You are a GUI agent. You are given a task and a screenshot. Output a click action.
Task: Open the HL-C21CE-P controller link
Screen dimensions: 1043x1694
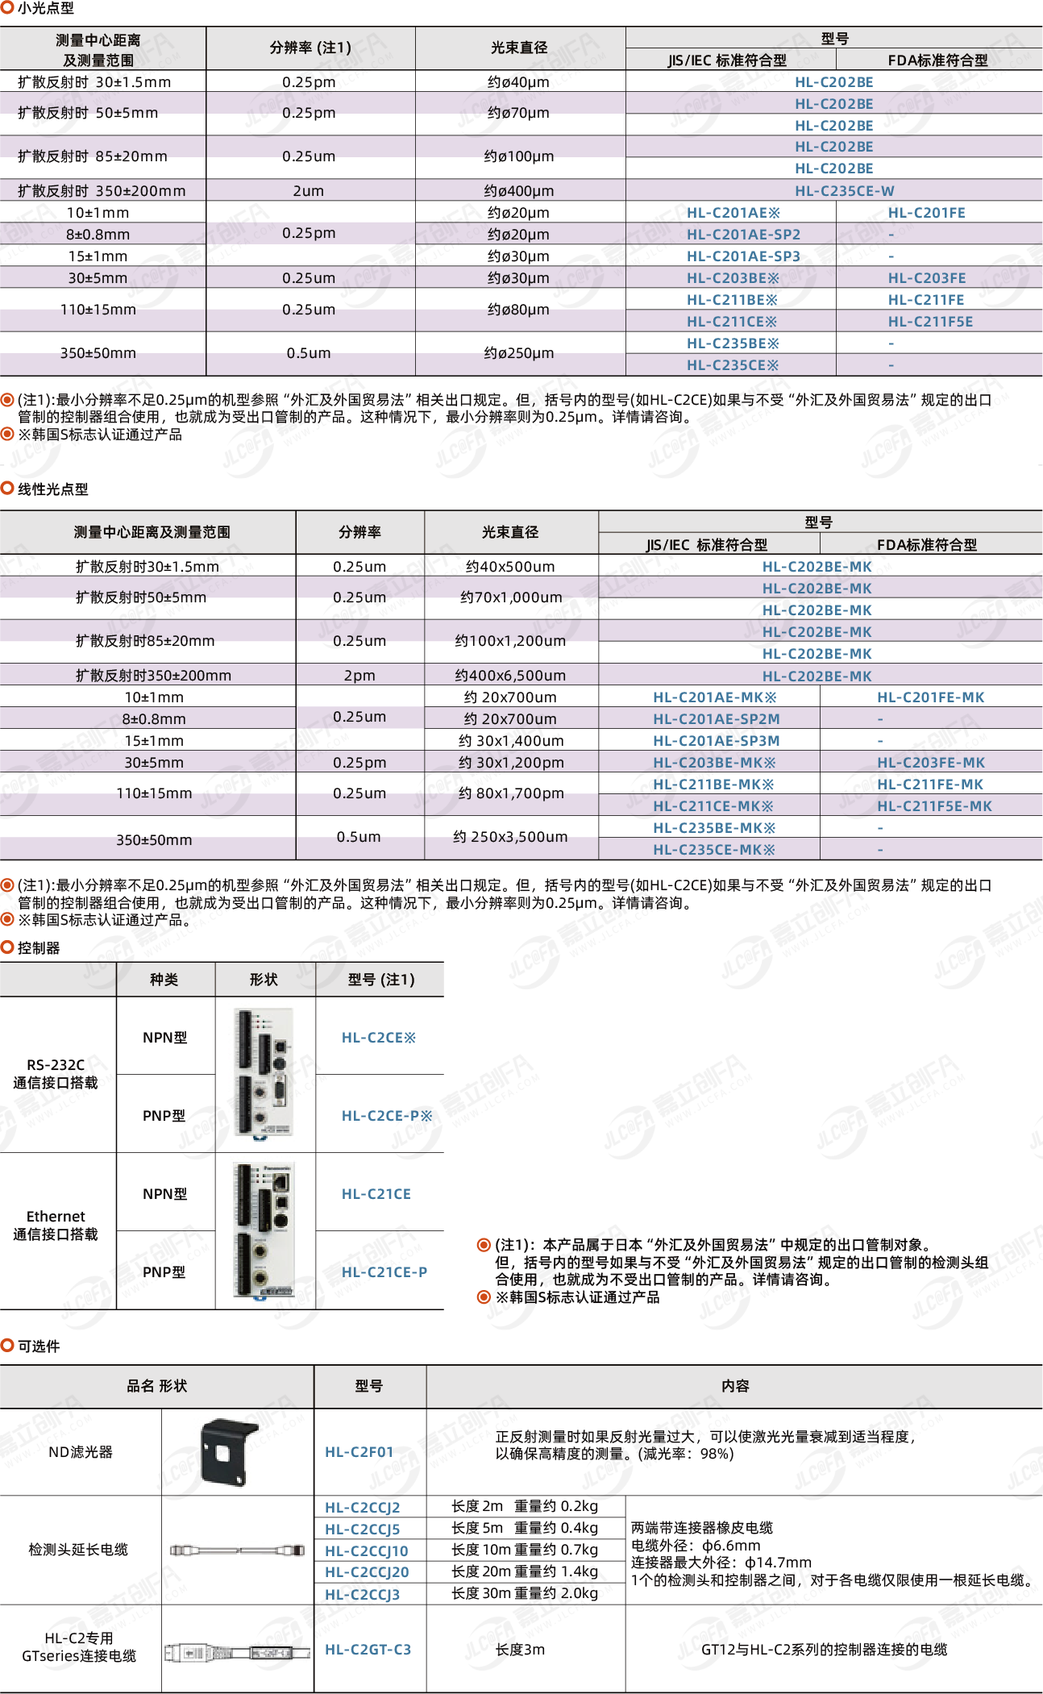(x=384, y=1272)
